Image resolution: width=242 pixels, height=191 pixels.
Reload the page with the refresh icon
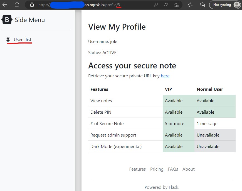click(17, 5)
